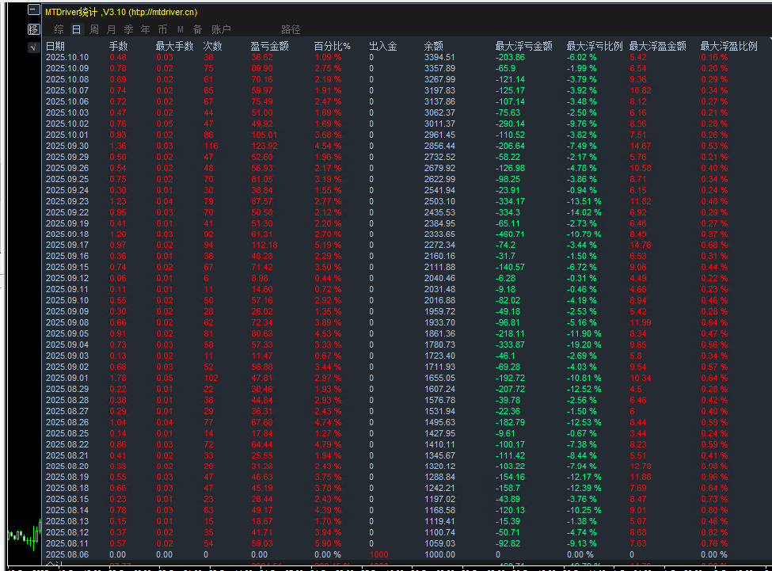The image size is (772, 571).
Task: Click the 路径 path tab
Action: coord(291,29)
